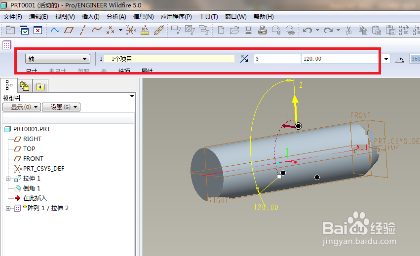Click the send with link icon

click(x=290, y=30)
